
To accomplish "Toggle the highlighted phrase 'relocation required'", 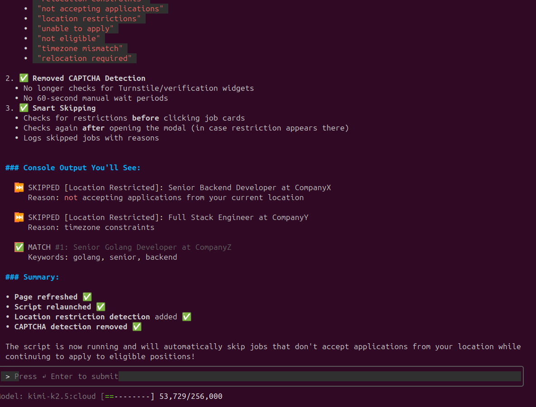I will 85,58.
